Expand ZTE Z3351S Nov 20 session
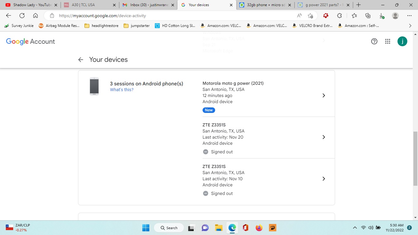The image size is (418, 235). pyautogui.click(x=324, y=137)
